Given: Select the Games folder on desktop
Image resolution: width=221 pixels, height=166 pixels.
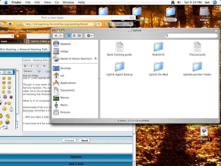Looking at the screenshot, I should (x=170, y=14).
